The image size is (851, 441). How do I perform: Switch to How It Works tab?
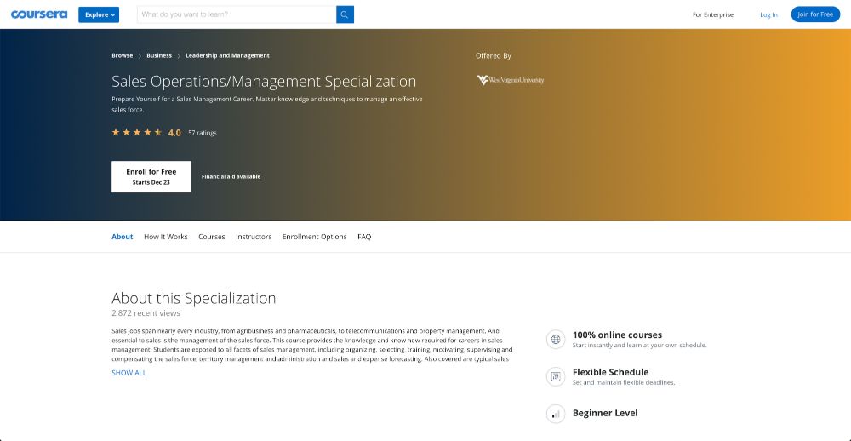[166, 237]
